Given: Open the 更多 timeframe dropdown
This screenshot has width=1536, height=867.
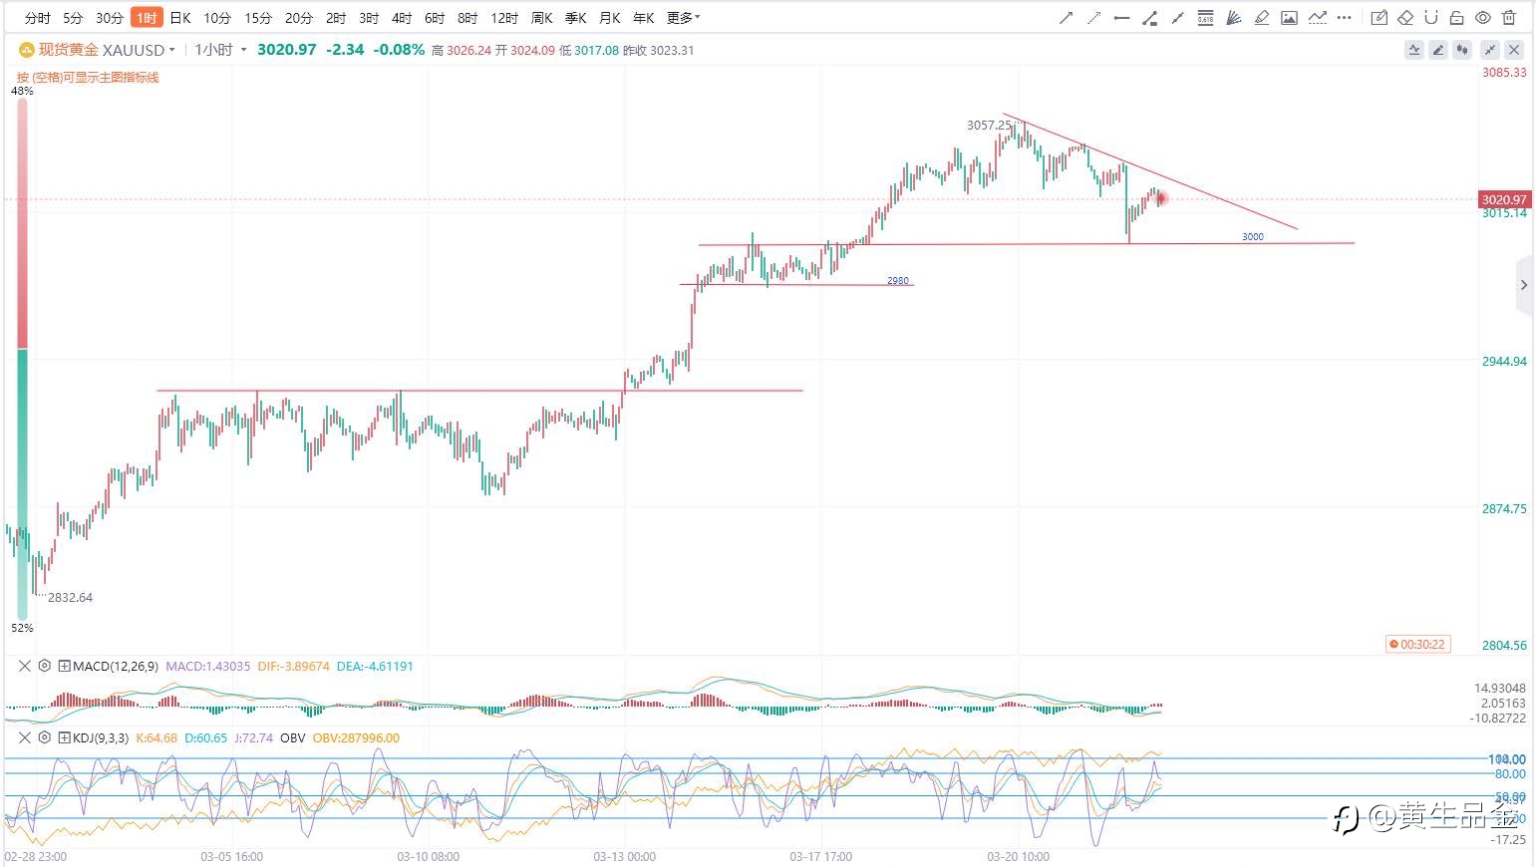Looking at the screenshot, I should pos(683,18).
